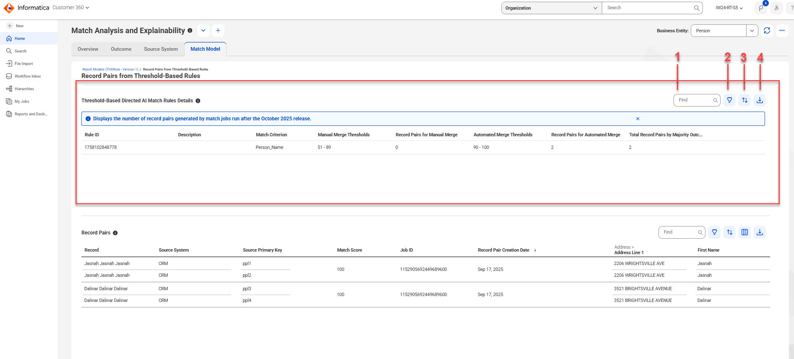Viewport: 794px width, 359px height.
Task: Click info icon beside Record Pairs heading
Action: coord(115,233)
